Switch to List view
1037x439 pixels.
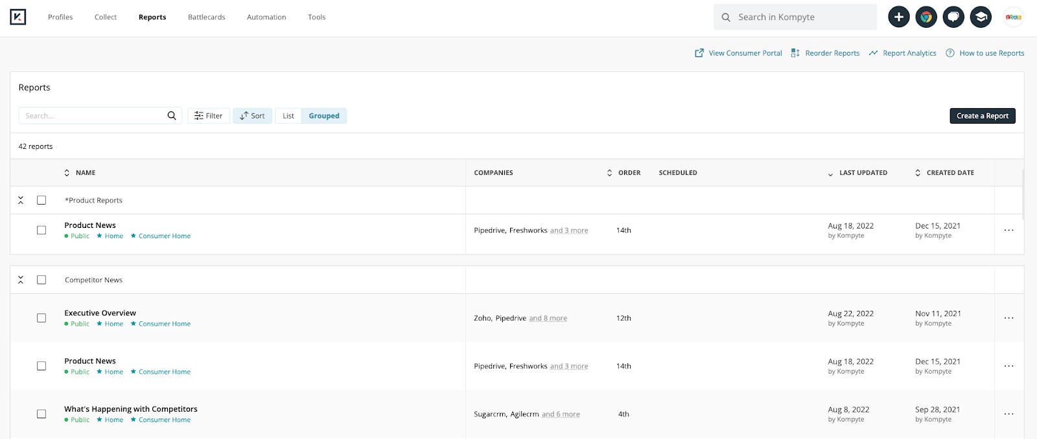pos(288,116)
